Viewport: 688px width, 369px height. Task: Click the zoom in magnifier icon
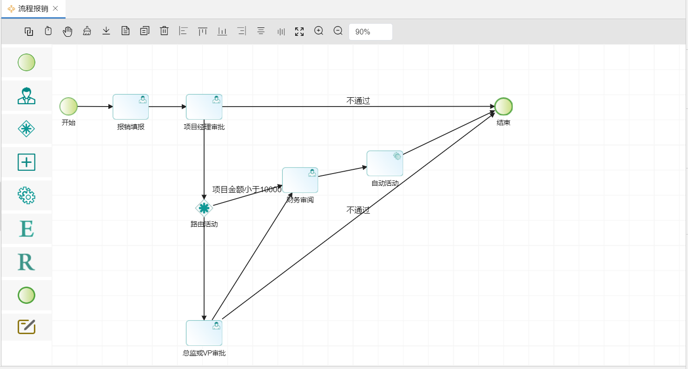[319, 31]
